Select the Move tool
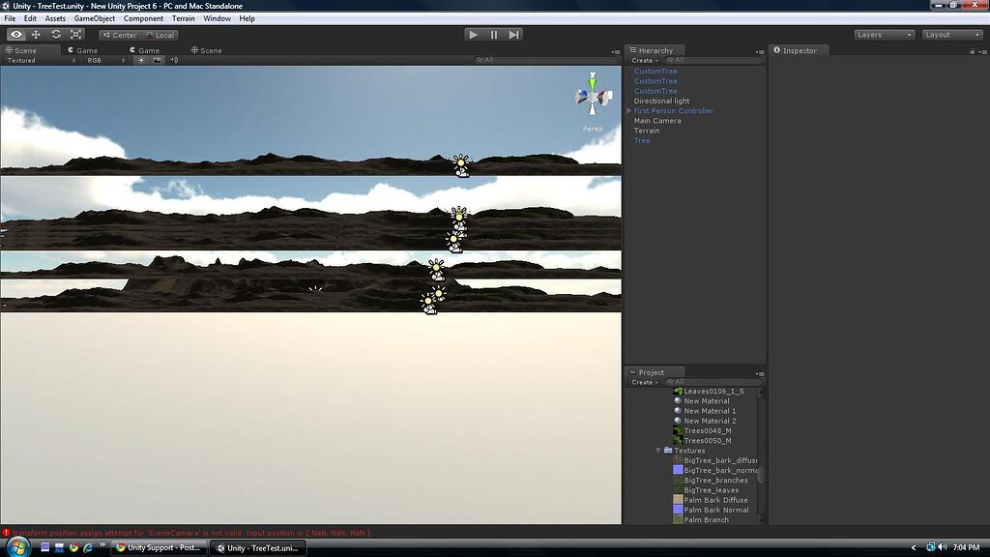Image resolution: width=990 pixels, height=557 pixels. pyautogui.click(x=37, y=33)
